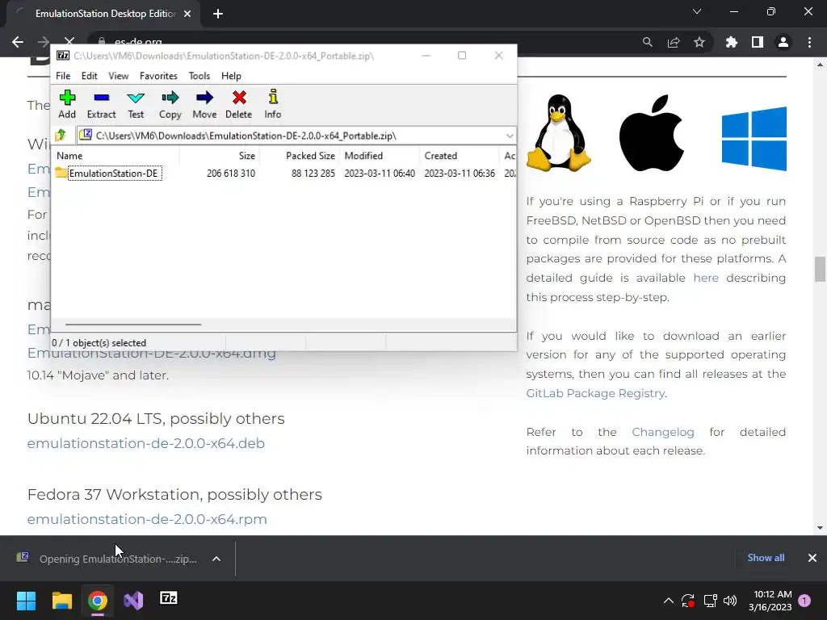Open the Help menu in 7-Zip
This screenshot has width=827, height=620.
pos(231,76)
